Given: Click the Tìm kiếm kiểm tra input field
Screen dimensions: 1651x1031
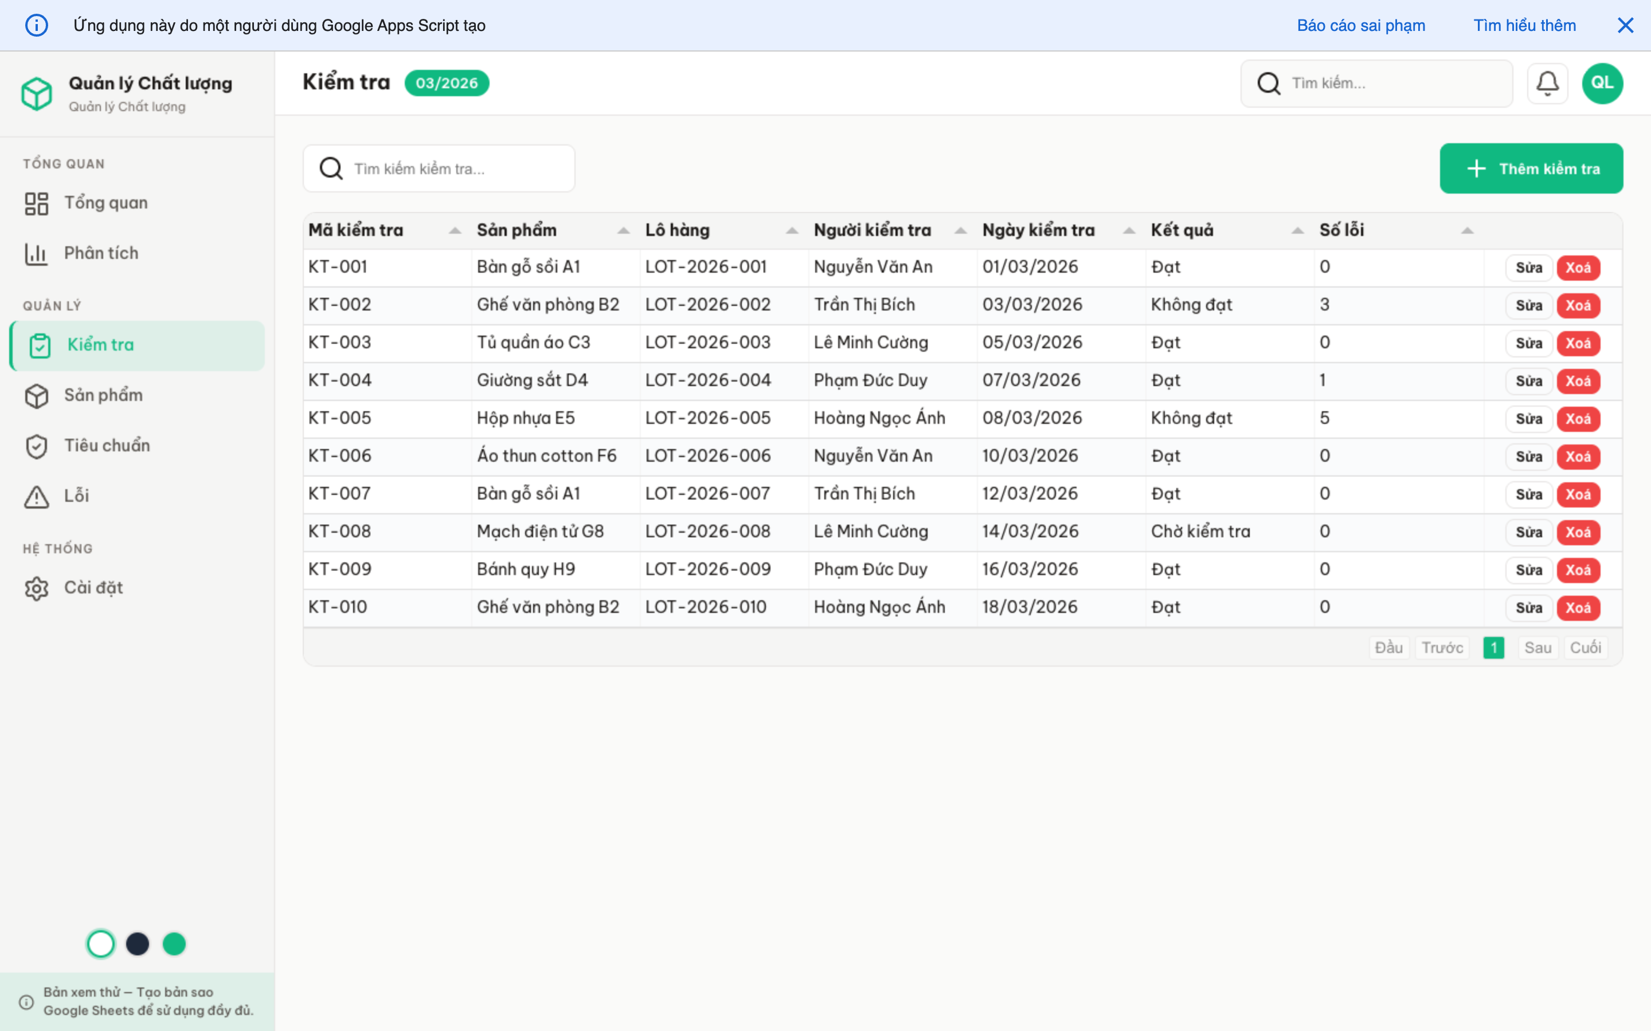Looking at the screenshot, I should coord(439,168).
